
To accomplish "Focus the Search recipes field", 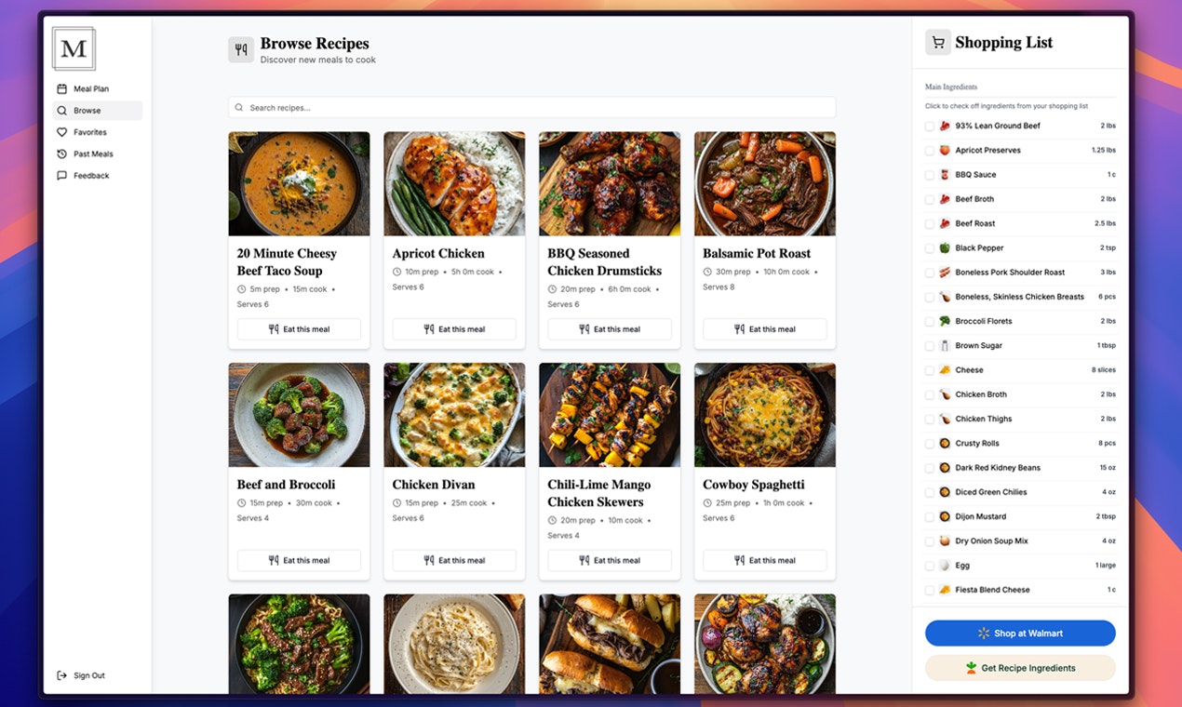I will [531, 108].
